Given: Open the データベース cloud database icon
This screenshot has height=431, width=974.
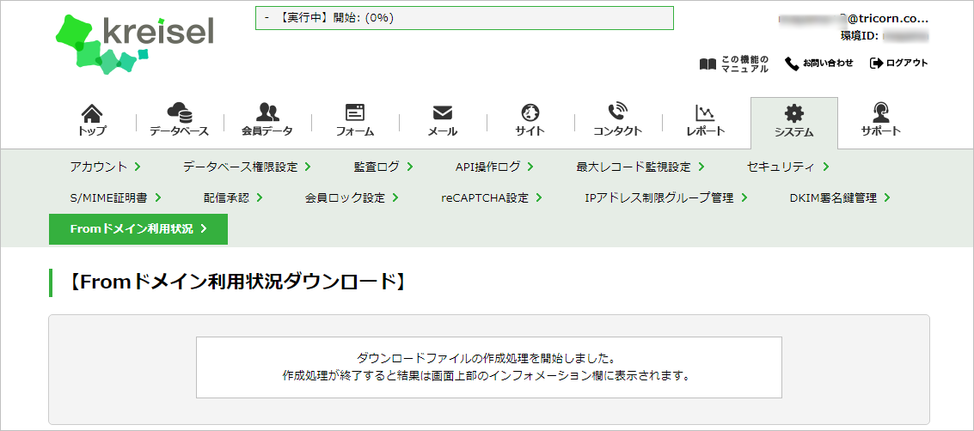Looking at the screenshot, I should point(180,112).
